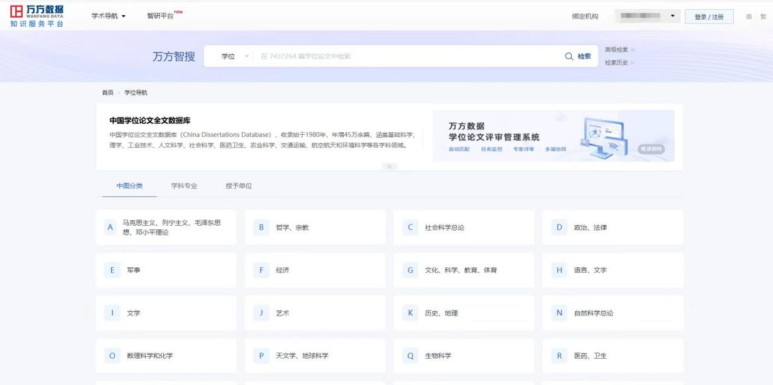Switch to simplified Chinese 简
This screenshot has height=385, width=773.
click(749, 17)
